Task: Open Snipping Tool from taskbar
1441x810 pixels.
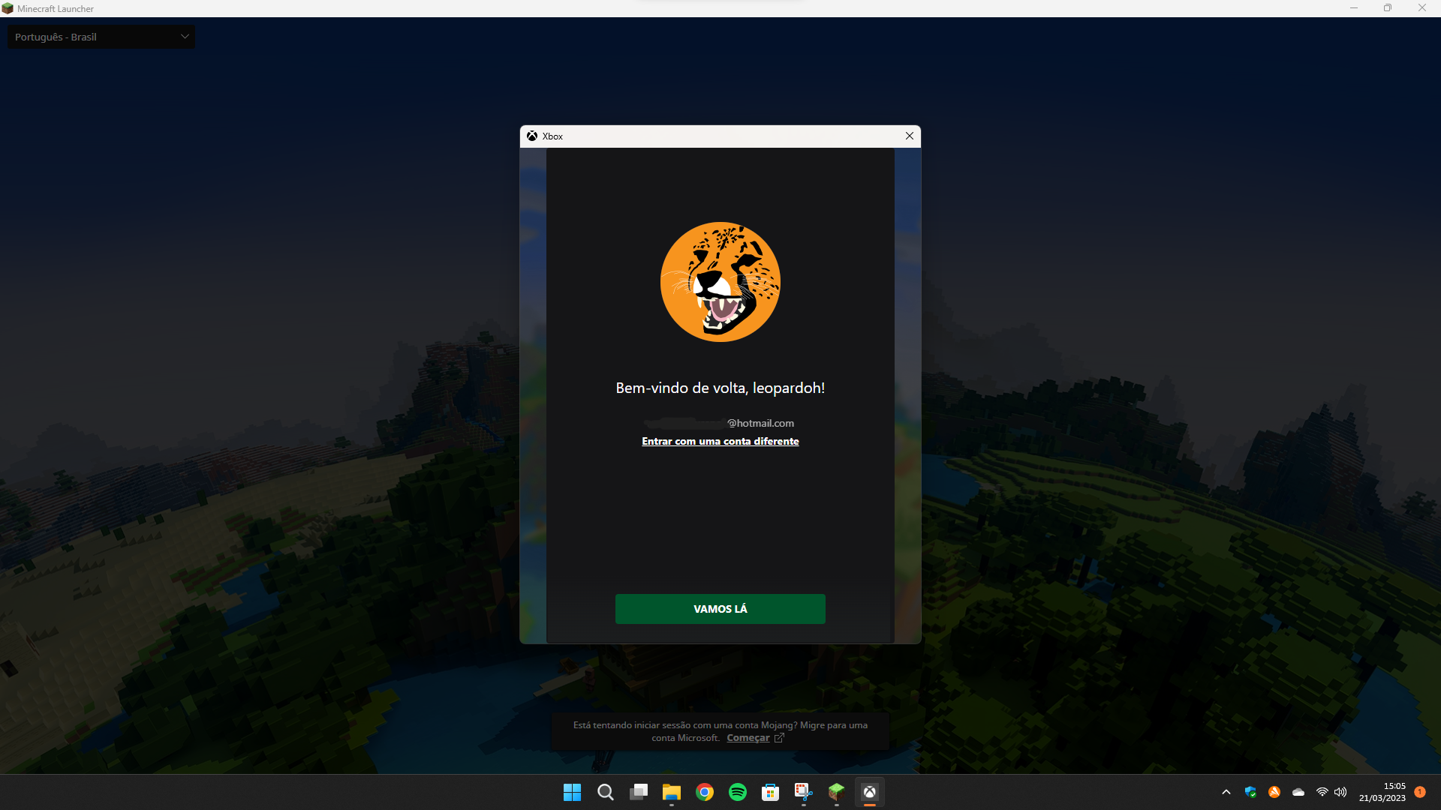Action: [x=803, y=792]
